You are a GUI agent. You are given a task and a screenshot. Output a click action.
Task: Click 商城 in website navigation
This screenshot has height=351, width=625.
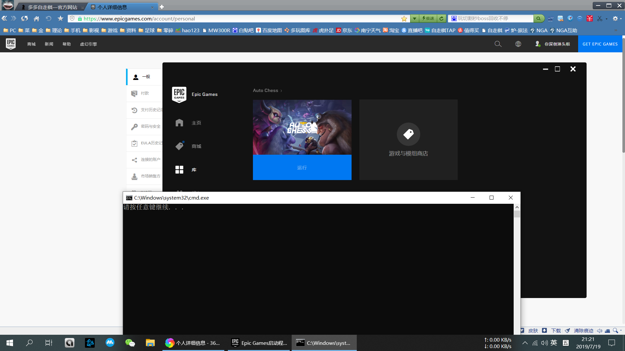coord(32,44)
